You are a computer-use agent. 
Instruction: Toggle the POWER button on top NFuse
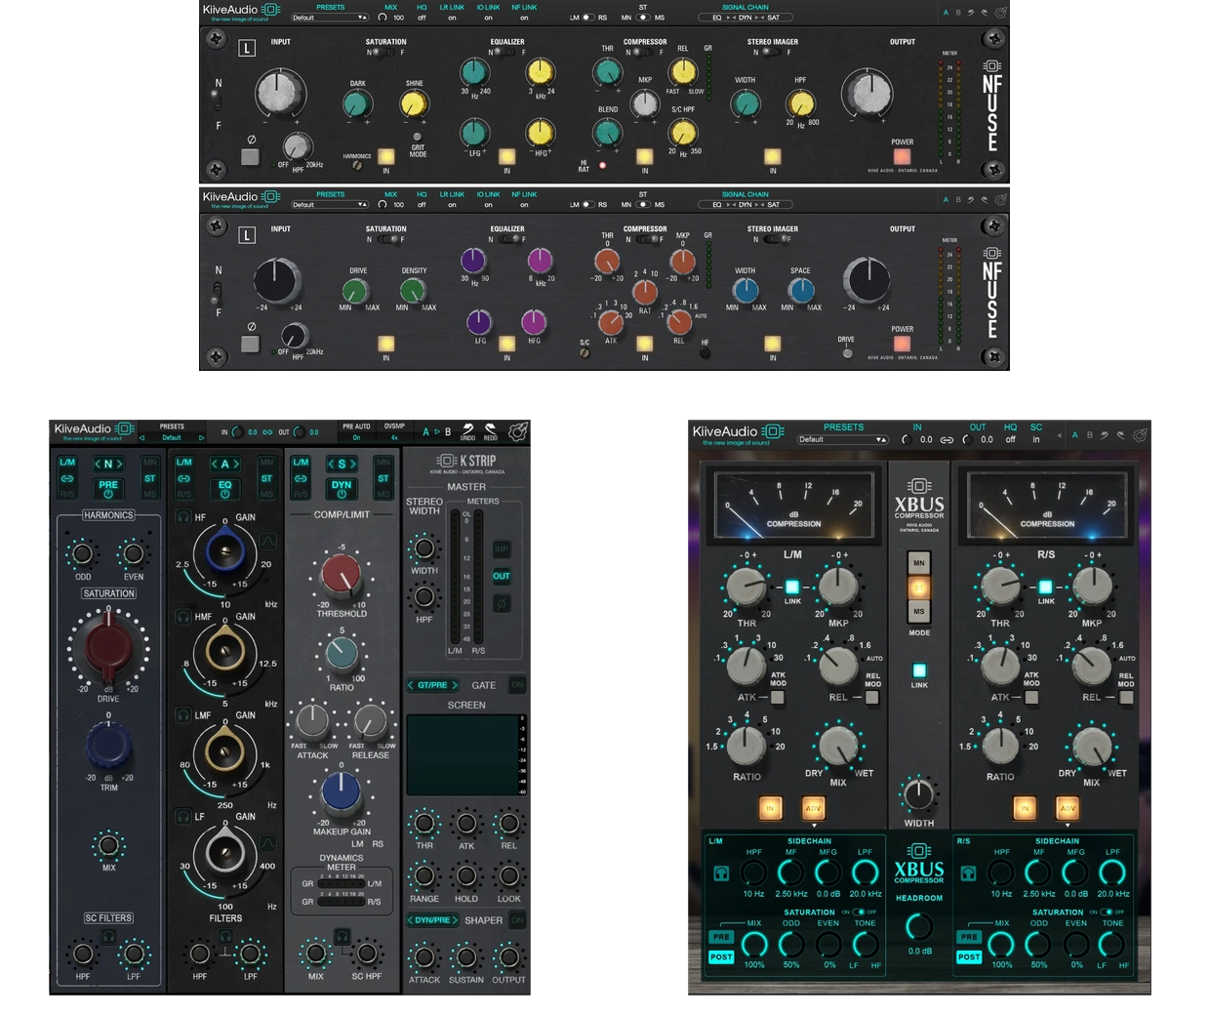902,156
